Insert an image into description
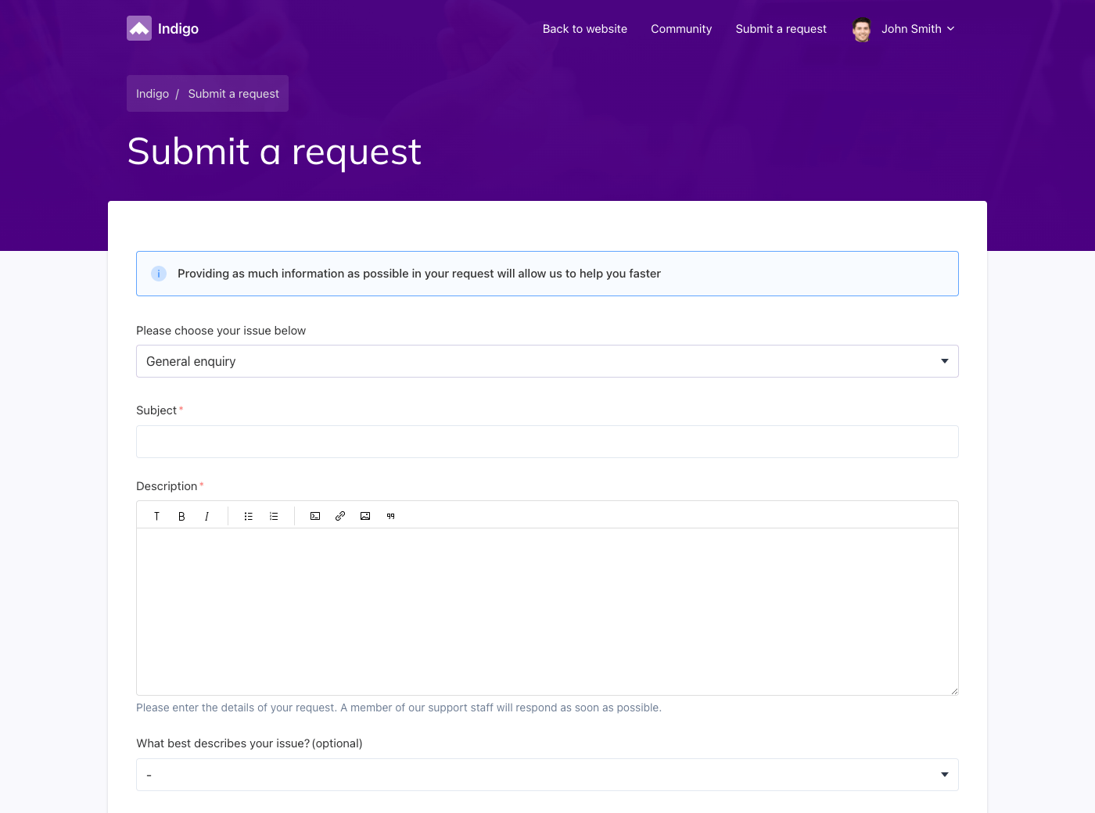 click(365, 516)
